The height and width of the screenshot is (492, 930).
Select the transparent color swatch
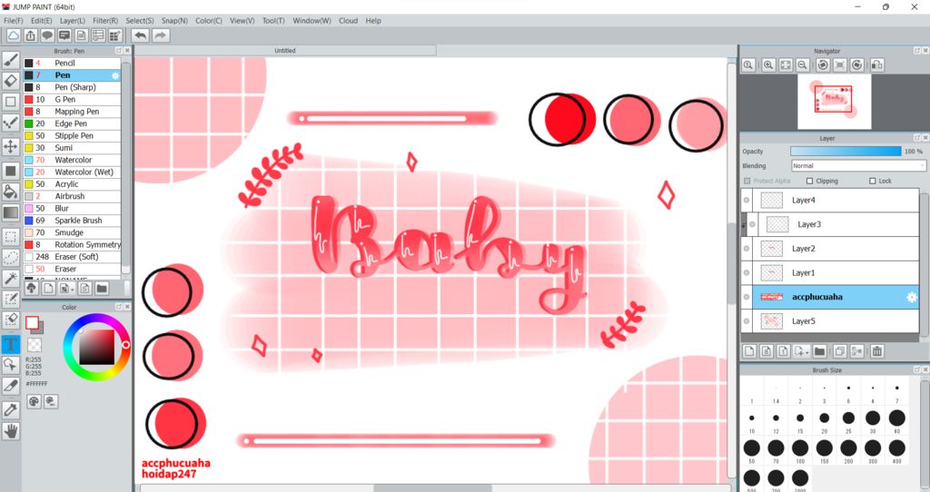[x=35, y=344]
